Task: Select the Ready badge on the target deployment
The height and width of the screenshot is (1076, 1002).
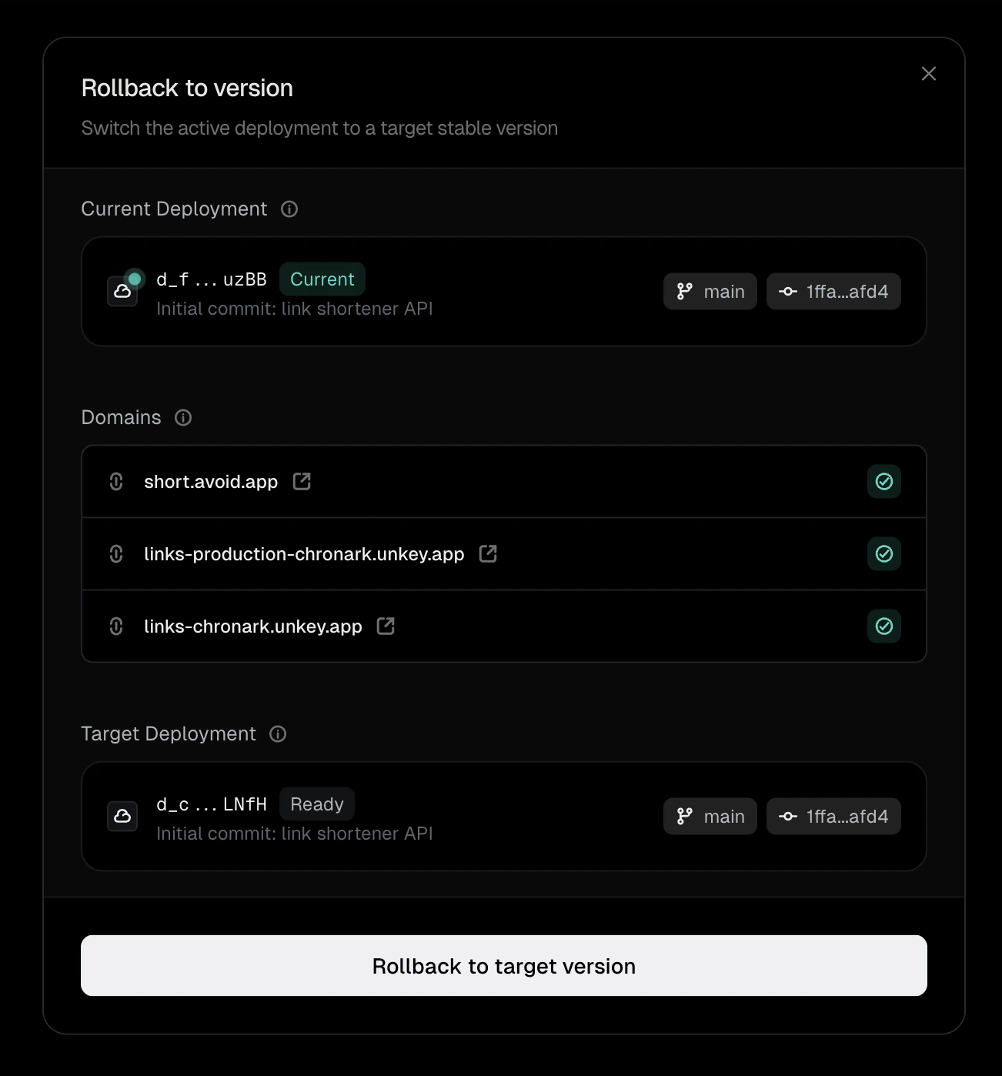Action: [x=316, y=804]
